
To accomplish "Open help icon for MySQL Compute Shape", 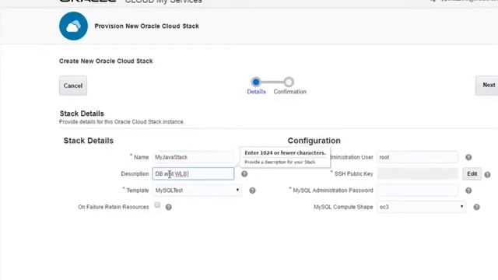I will coord(476,207).
